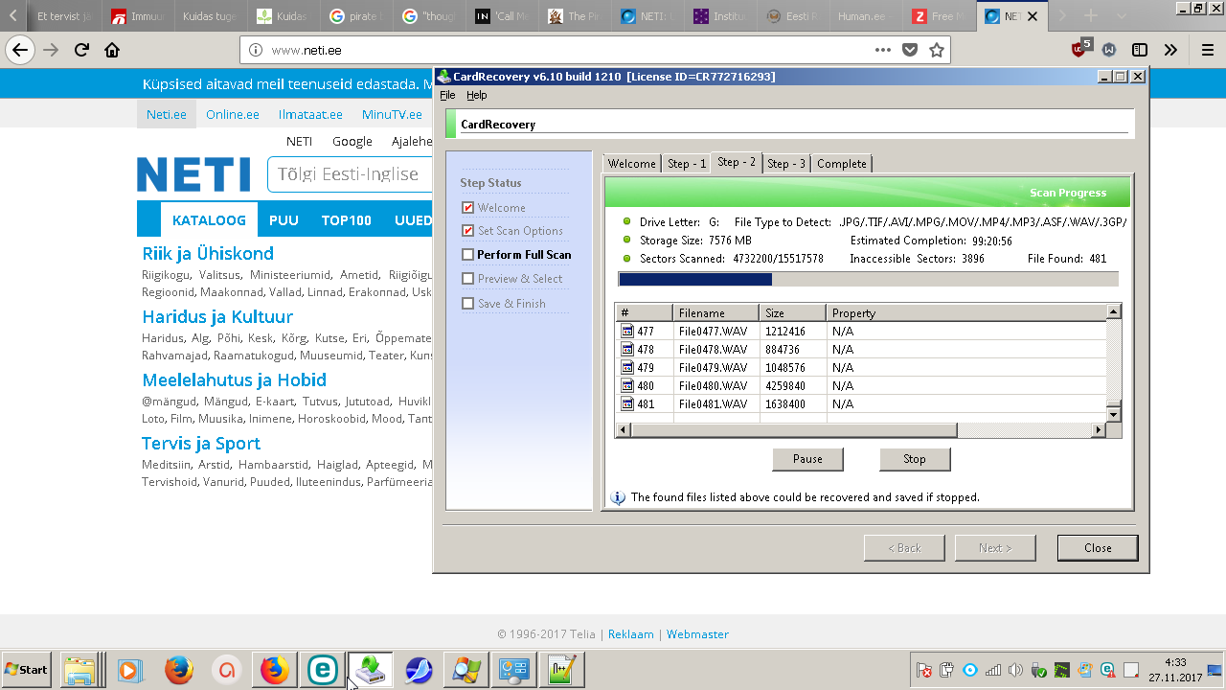Reload the neti.ee page

click(82, 50)
